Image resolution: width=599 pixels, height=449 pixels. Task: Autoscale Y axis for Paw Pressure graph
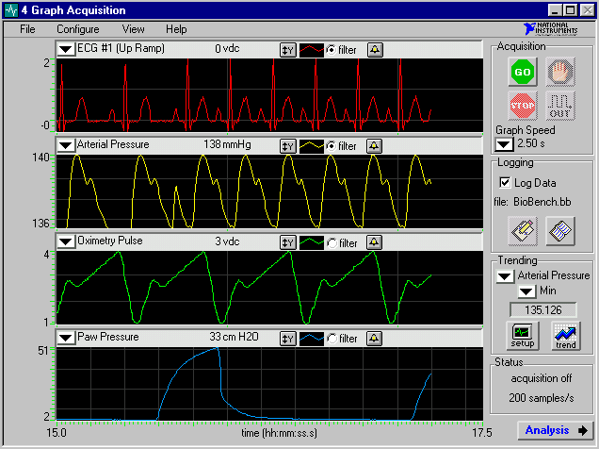point(287,339)
